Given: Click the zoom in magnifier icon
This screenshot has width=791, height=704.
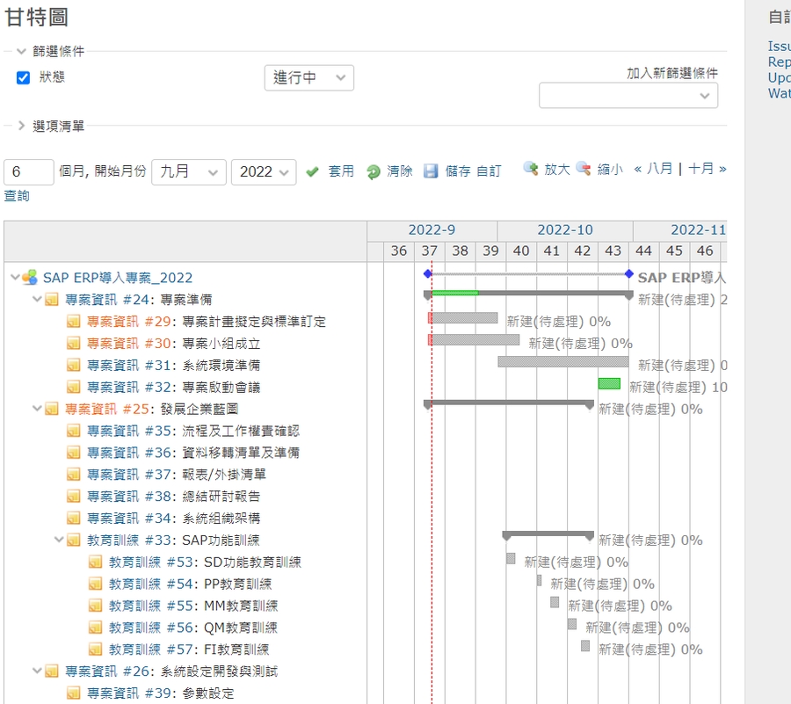Looking at the screenshot, I should [531, 169].
